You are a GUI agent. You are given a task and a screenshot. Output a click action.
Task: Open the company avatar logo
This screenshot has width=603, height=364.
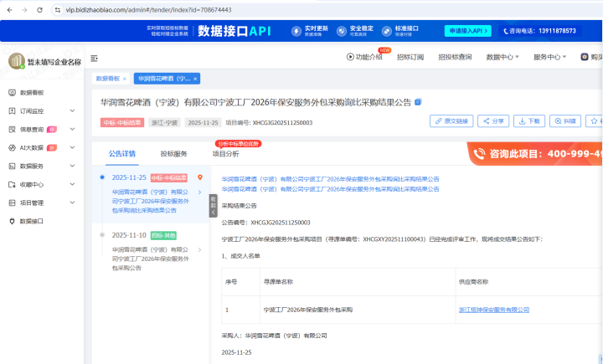click(x=17, y=61)
